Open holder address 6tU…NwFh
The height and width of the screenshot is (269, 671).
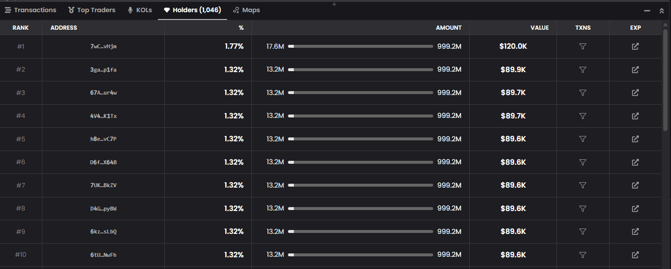pos(103,255)
